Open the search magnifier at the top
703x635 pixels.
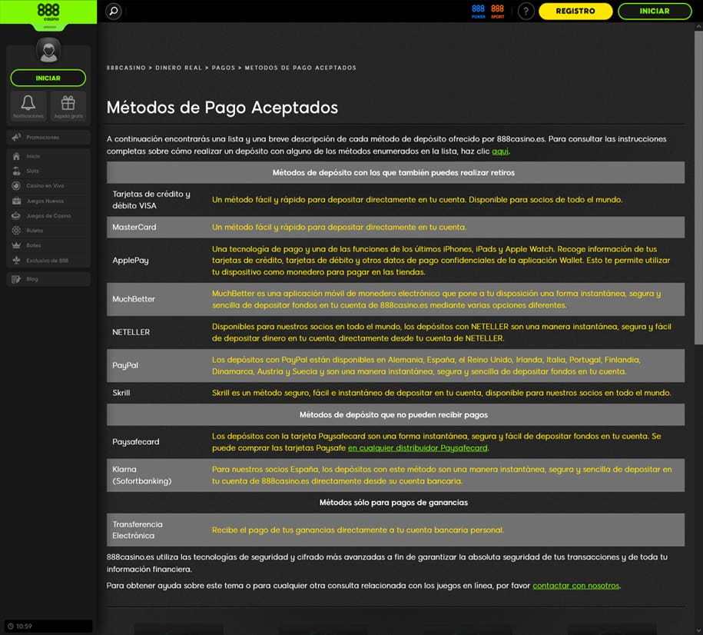coord(113,12)
